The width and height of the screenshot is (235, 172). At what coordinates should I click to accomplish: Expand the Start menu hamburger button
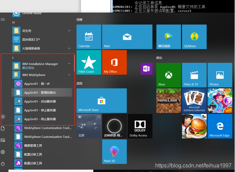[3, 20]
